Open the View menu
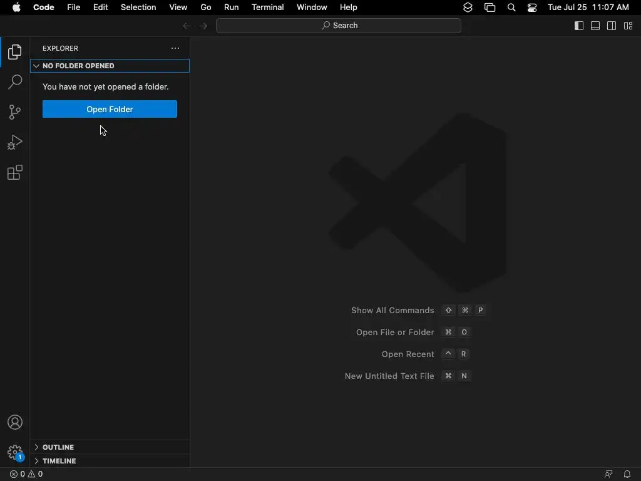641x481 pixels. tap(178, 8)
